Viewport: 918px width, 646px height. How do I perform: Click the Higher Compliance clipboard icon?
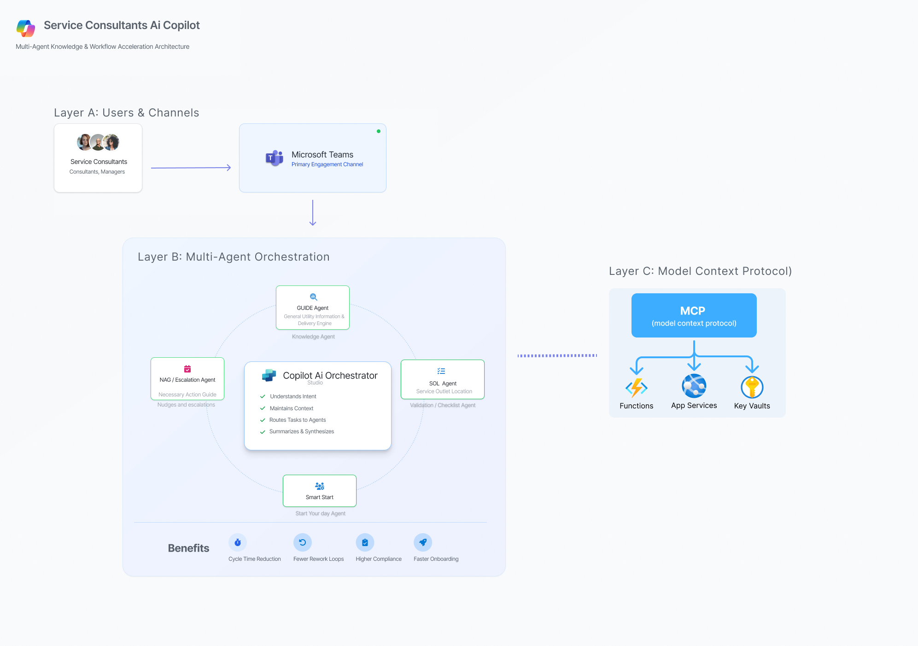click(365, 542)
